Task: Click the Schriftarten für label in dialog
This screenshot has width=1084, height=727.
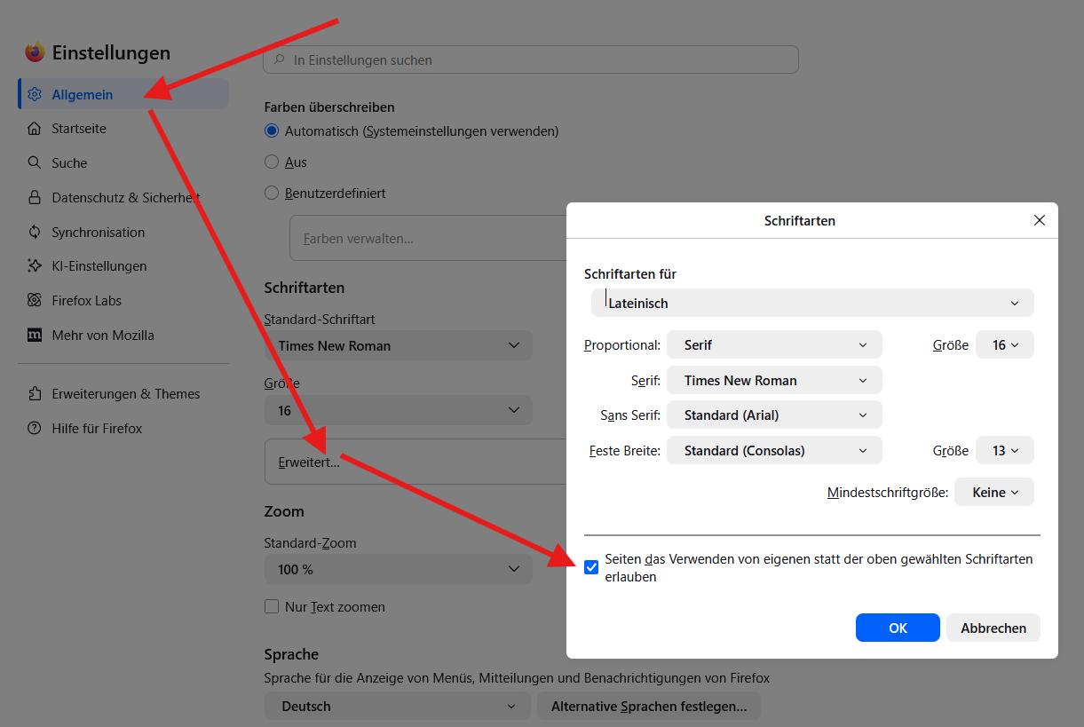Action: click(x=630, y=274)
